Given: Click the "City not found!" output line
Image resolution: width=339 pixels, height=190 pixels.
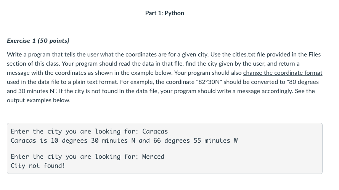Looking at the screenshot, I should point(38,166).
